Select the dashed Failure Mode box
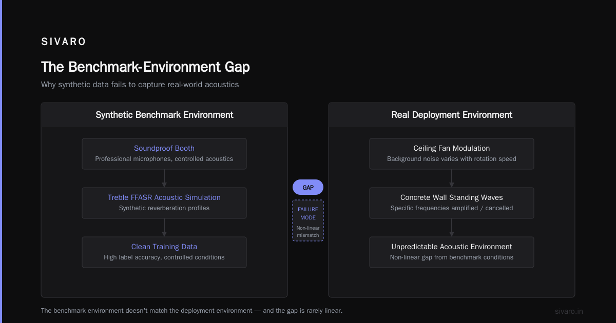Viewport: 616px width, 323px height. click(308, 220)
